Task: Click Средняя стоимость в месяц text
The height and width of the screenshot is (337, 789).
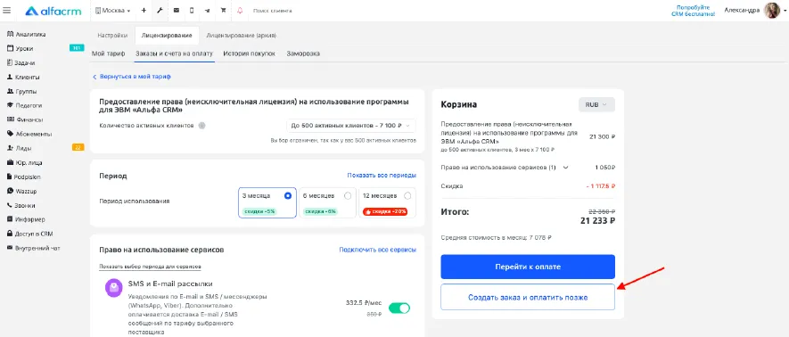Action: [x=496, y=237]
